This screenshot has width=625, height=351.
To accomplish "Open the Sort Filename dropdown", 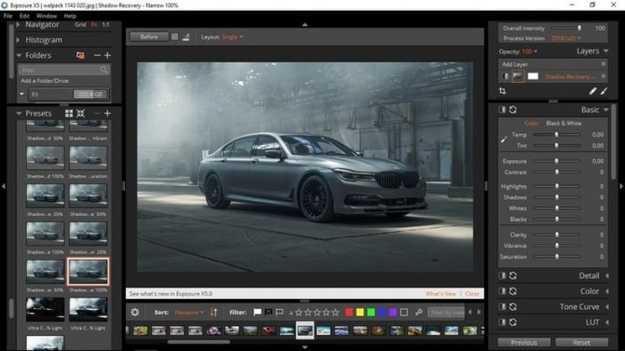I will [x=189, y=313].
